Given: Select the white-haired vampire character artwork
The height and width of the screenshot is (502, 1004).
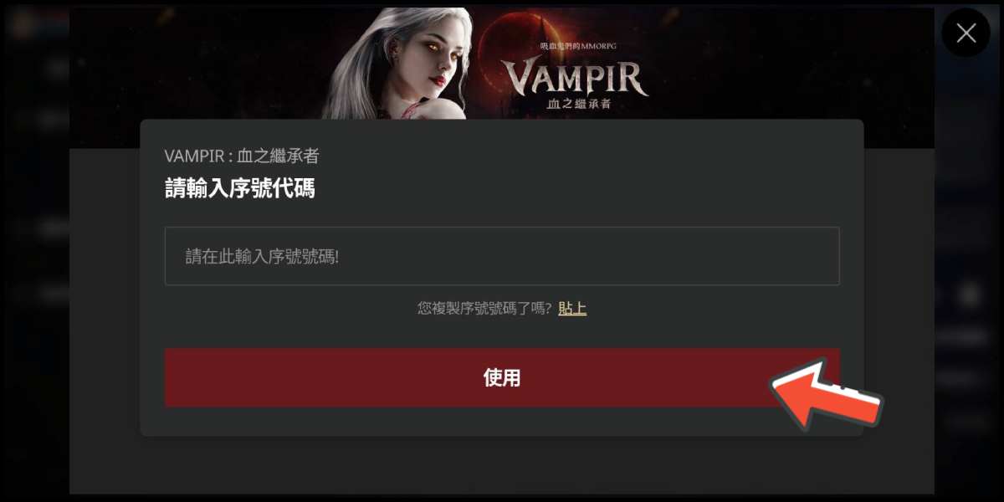Looking at the screenshot, I should (393, 64).
